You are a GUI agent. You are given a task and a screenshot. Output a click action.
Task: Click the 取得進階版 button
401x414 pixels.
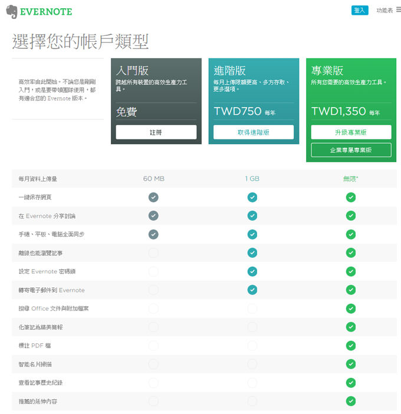(x=254, y=132)
